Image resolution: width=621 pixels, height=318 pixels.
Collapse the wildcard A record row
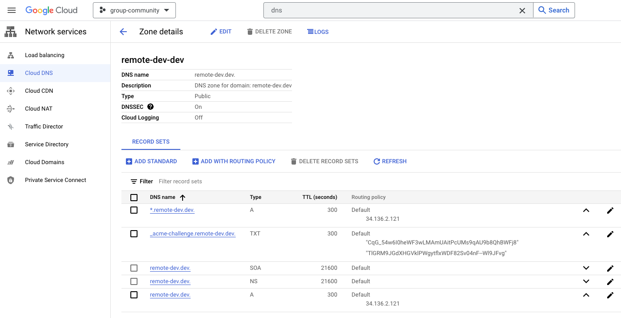(586, 210)
